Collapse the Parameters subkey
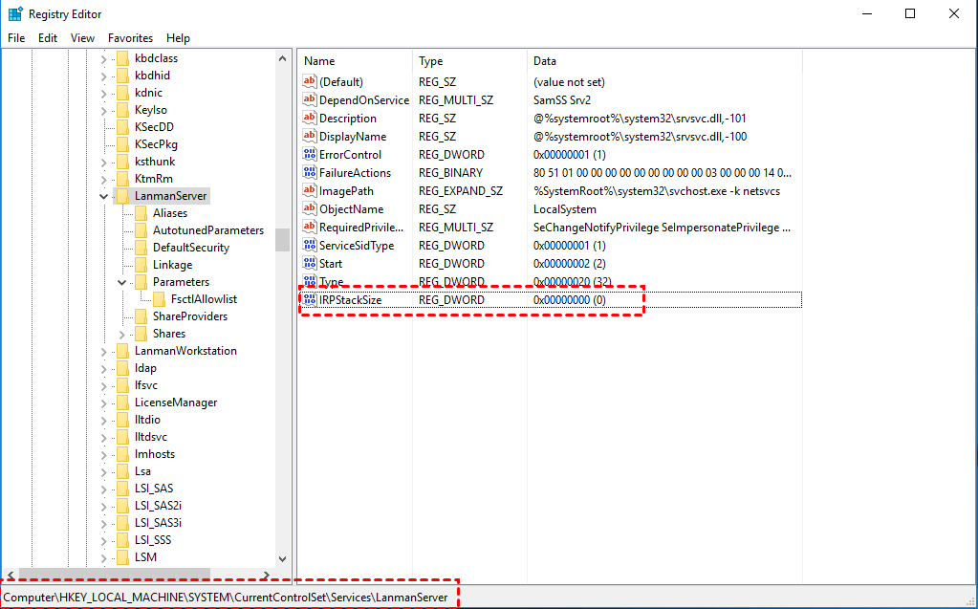This screenshot has width=978, height=609. pyautogui.click(x=122, y=282)
